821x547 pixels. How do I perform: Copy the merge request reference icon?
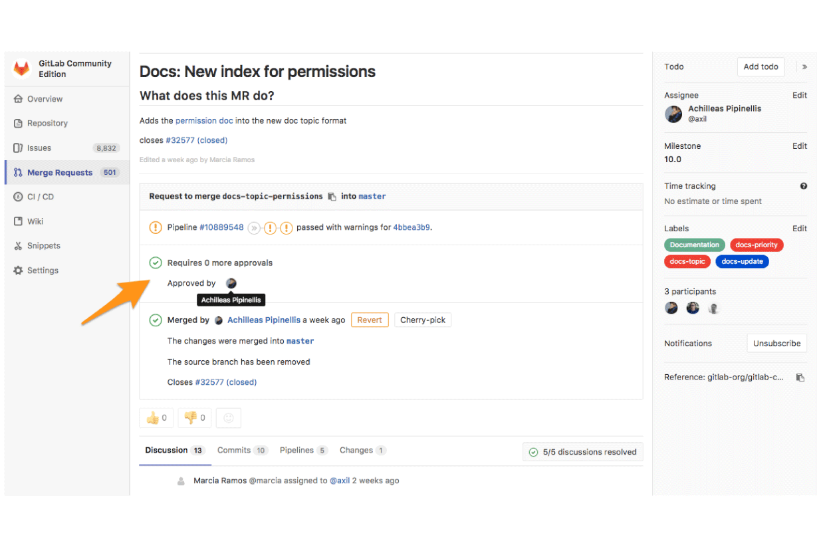pyautogui.click(x=800, y=378)
